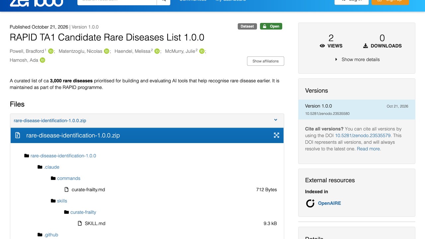Viewport: 425px width, 239px height.
Task: Select the curate-frailty folder name in tree
Action: click(83, 212)
